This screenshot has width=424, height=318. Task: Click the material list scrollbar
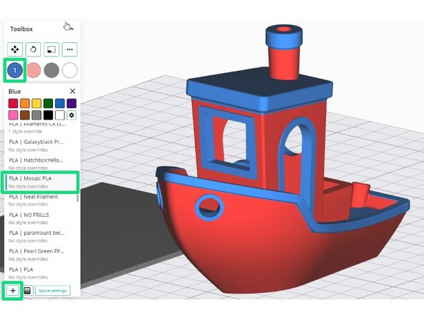pyautogui.click(x=77, y=198)
